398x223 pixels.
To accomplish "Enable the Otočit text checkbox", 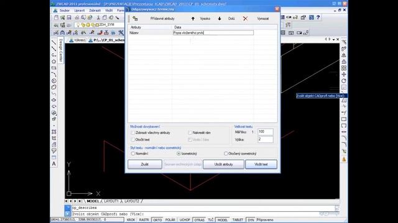I will [132, 139].
